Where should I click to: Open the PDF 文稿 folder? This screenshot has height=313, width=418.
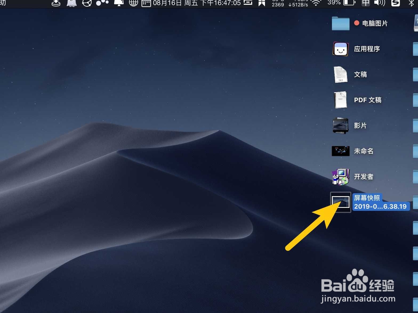(x=340, y=100)
